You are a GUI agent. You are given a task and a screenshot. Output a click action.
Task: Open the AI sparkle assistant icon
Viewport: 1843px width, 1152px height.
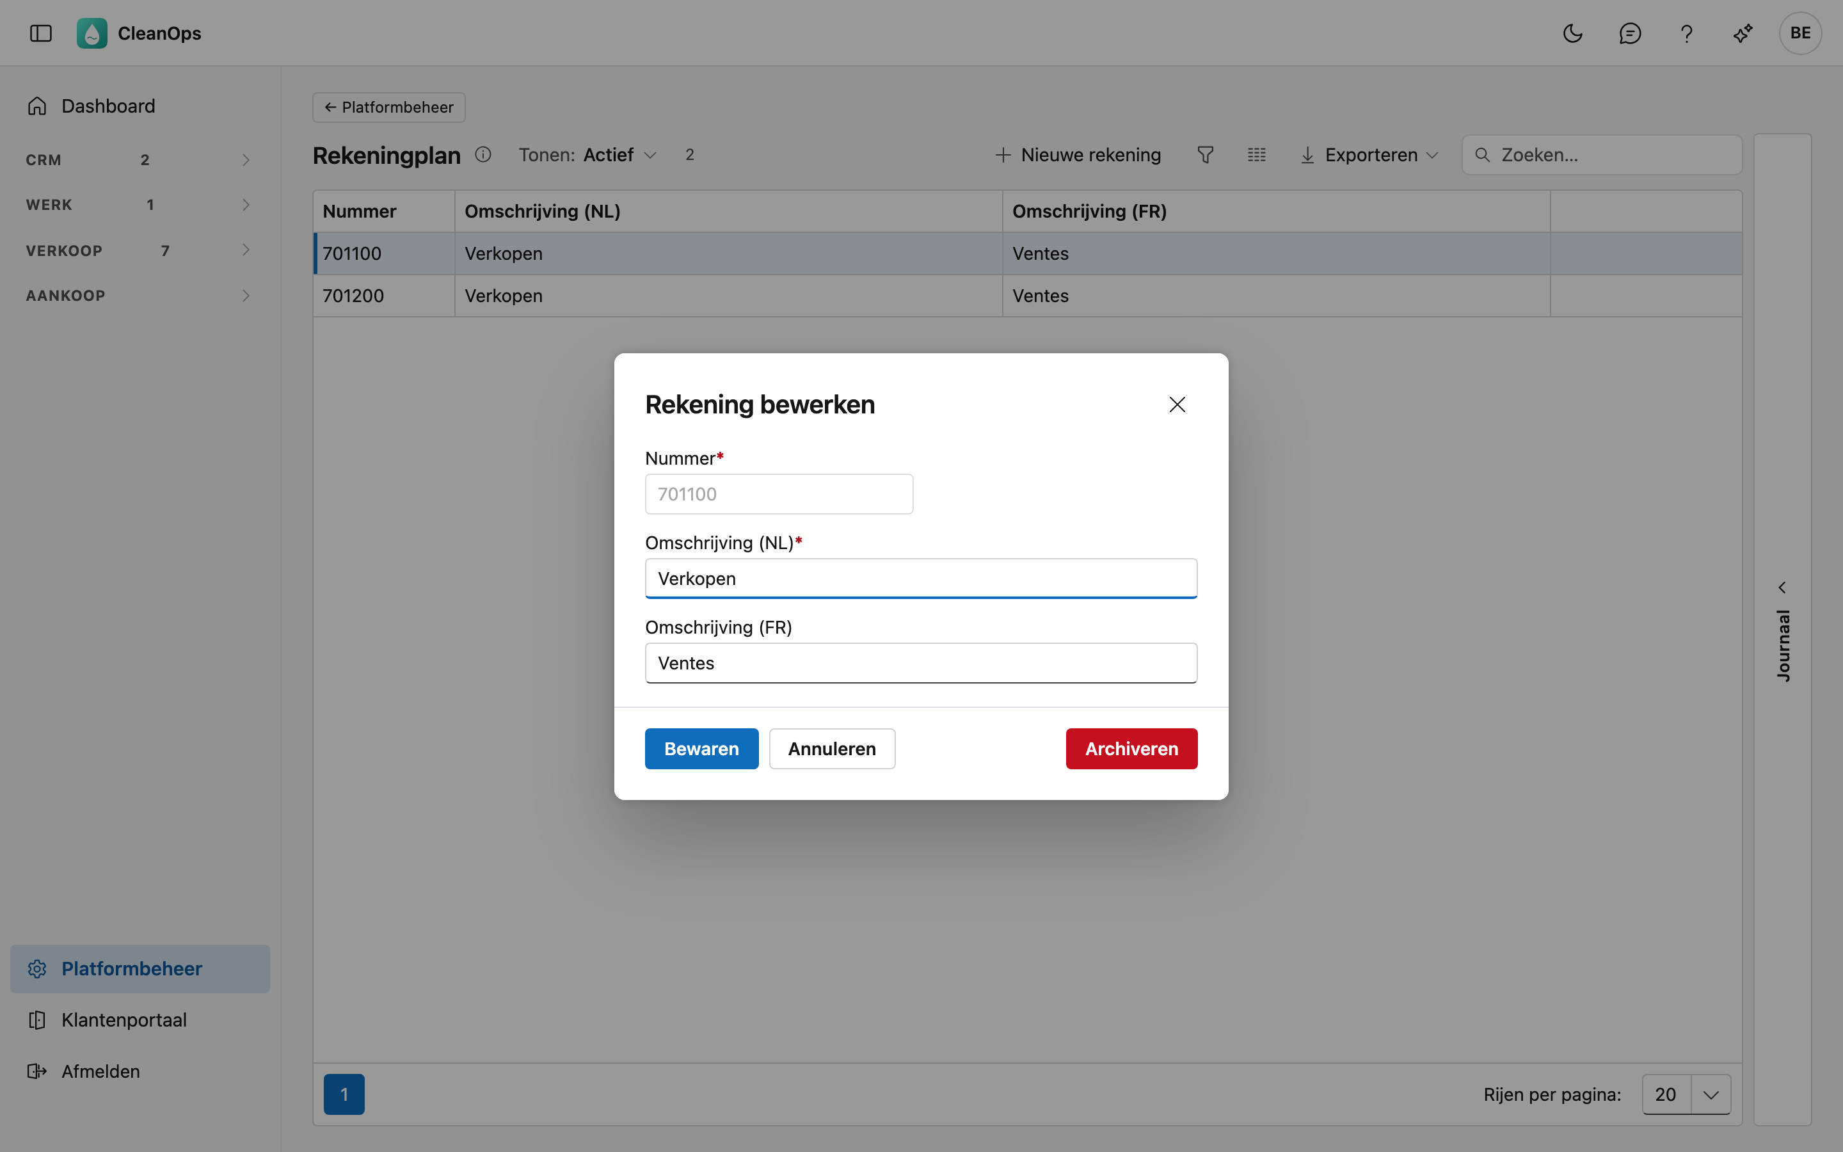pyautogui.click(x=1743, y=33)
